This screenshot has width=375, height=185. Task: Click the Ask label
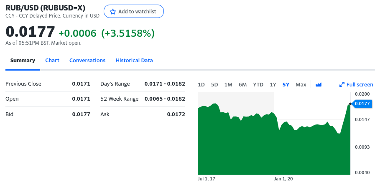coord(105,114)
